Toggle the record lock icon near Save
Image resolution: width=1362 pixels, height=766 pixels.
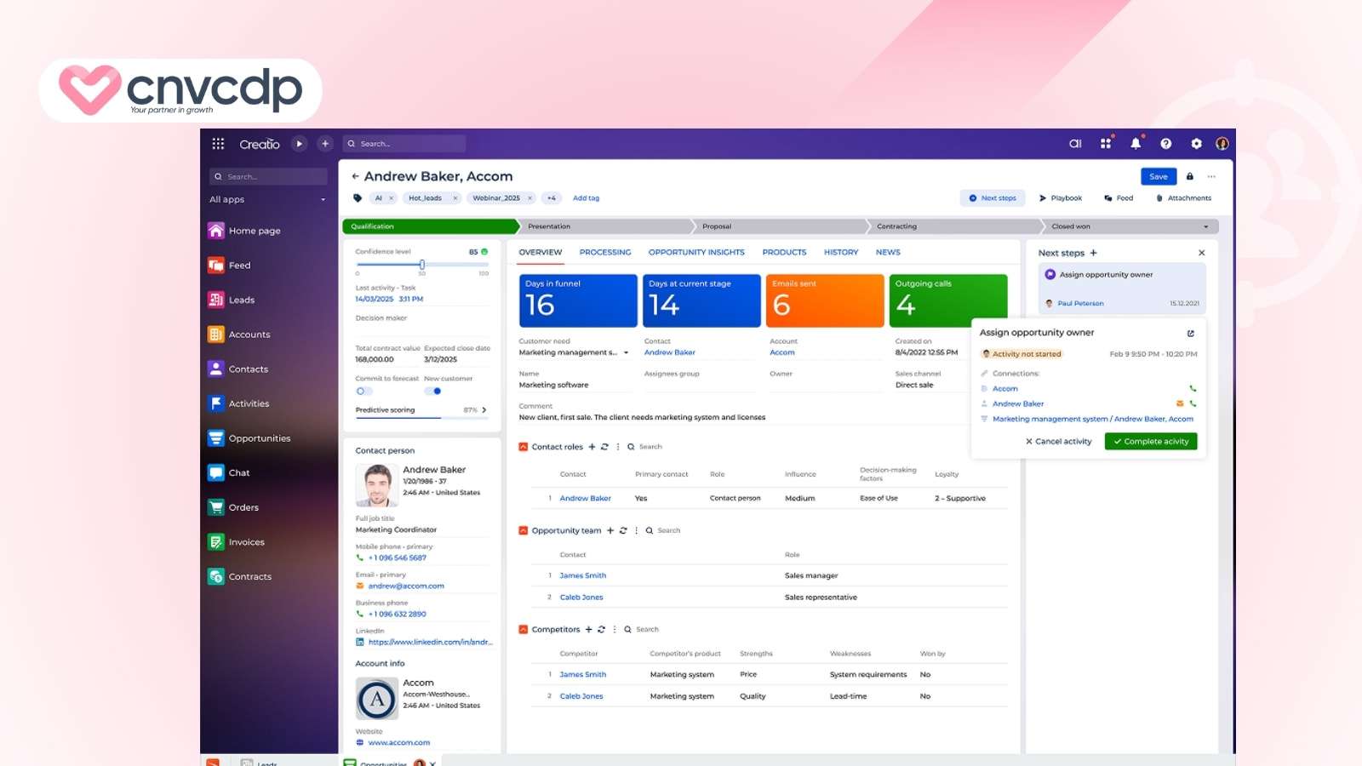1189,176
